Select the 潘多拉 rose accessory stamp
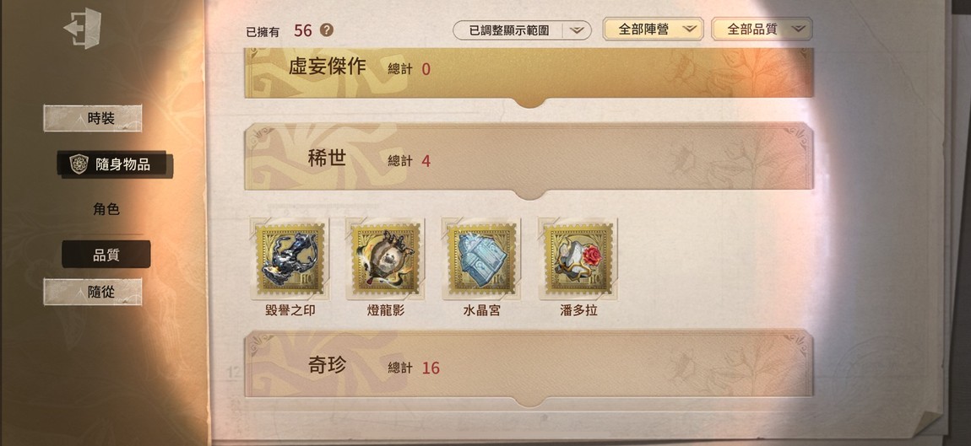The image size is (971, 446). tap(578, 259)
